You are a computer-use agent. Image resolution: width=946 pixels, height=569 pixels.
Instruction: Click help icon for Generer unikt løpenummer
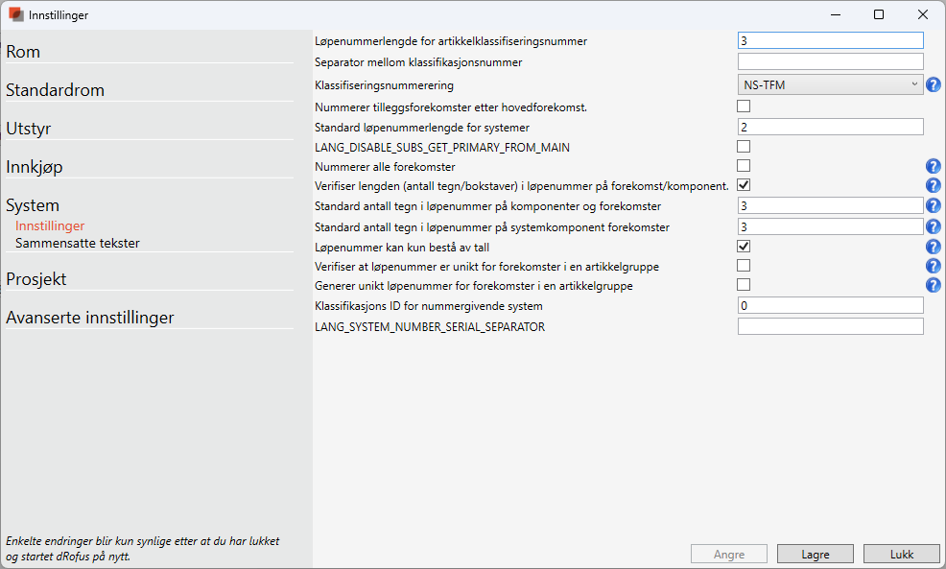coord(933,286)
